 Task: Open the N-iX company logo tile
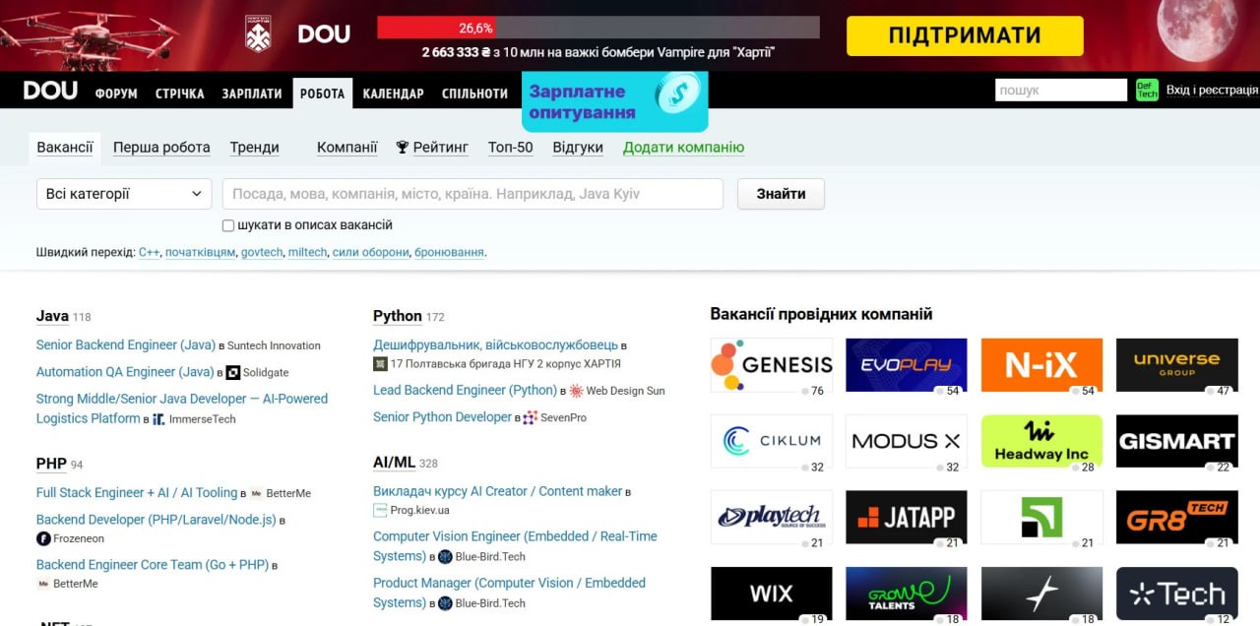click(1041, 365)
